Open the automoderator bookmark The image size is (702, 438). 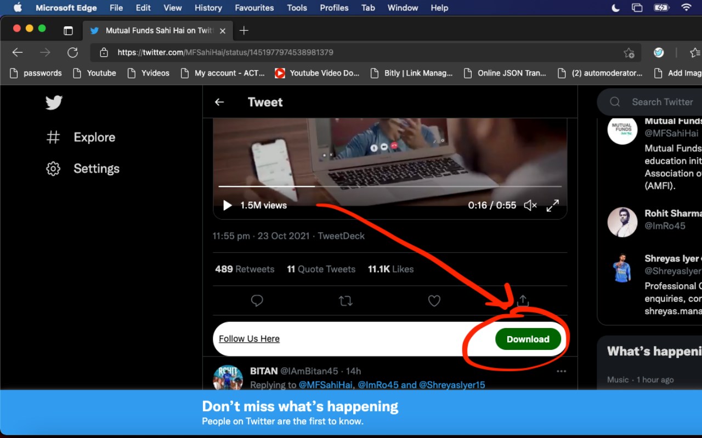[x=600, y=73]
